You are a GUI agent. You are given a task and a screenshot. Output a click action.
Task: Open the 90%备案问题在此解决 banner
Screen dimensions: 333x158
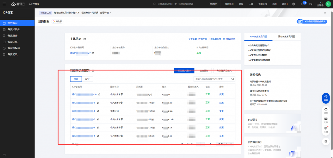[x=312, y=21]
